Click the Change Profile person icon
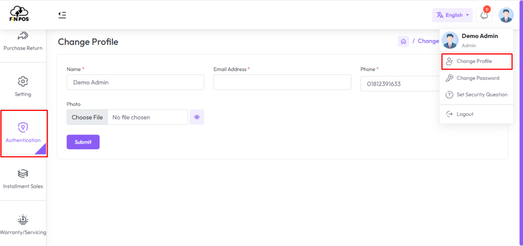This screenshot has width=523, height=246. pyautogui.click(x=449, y=61)
